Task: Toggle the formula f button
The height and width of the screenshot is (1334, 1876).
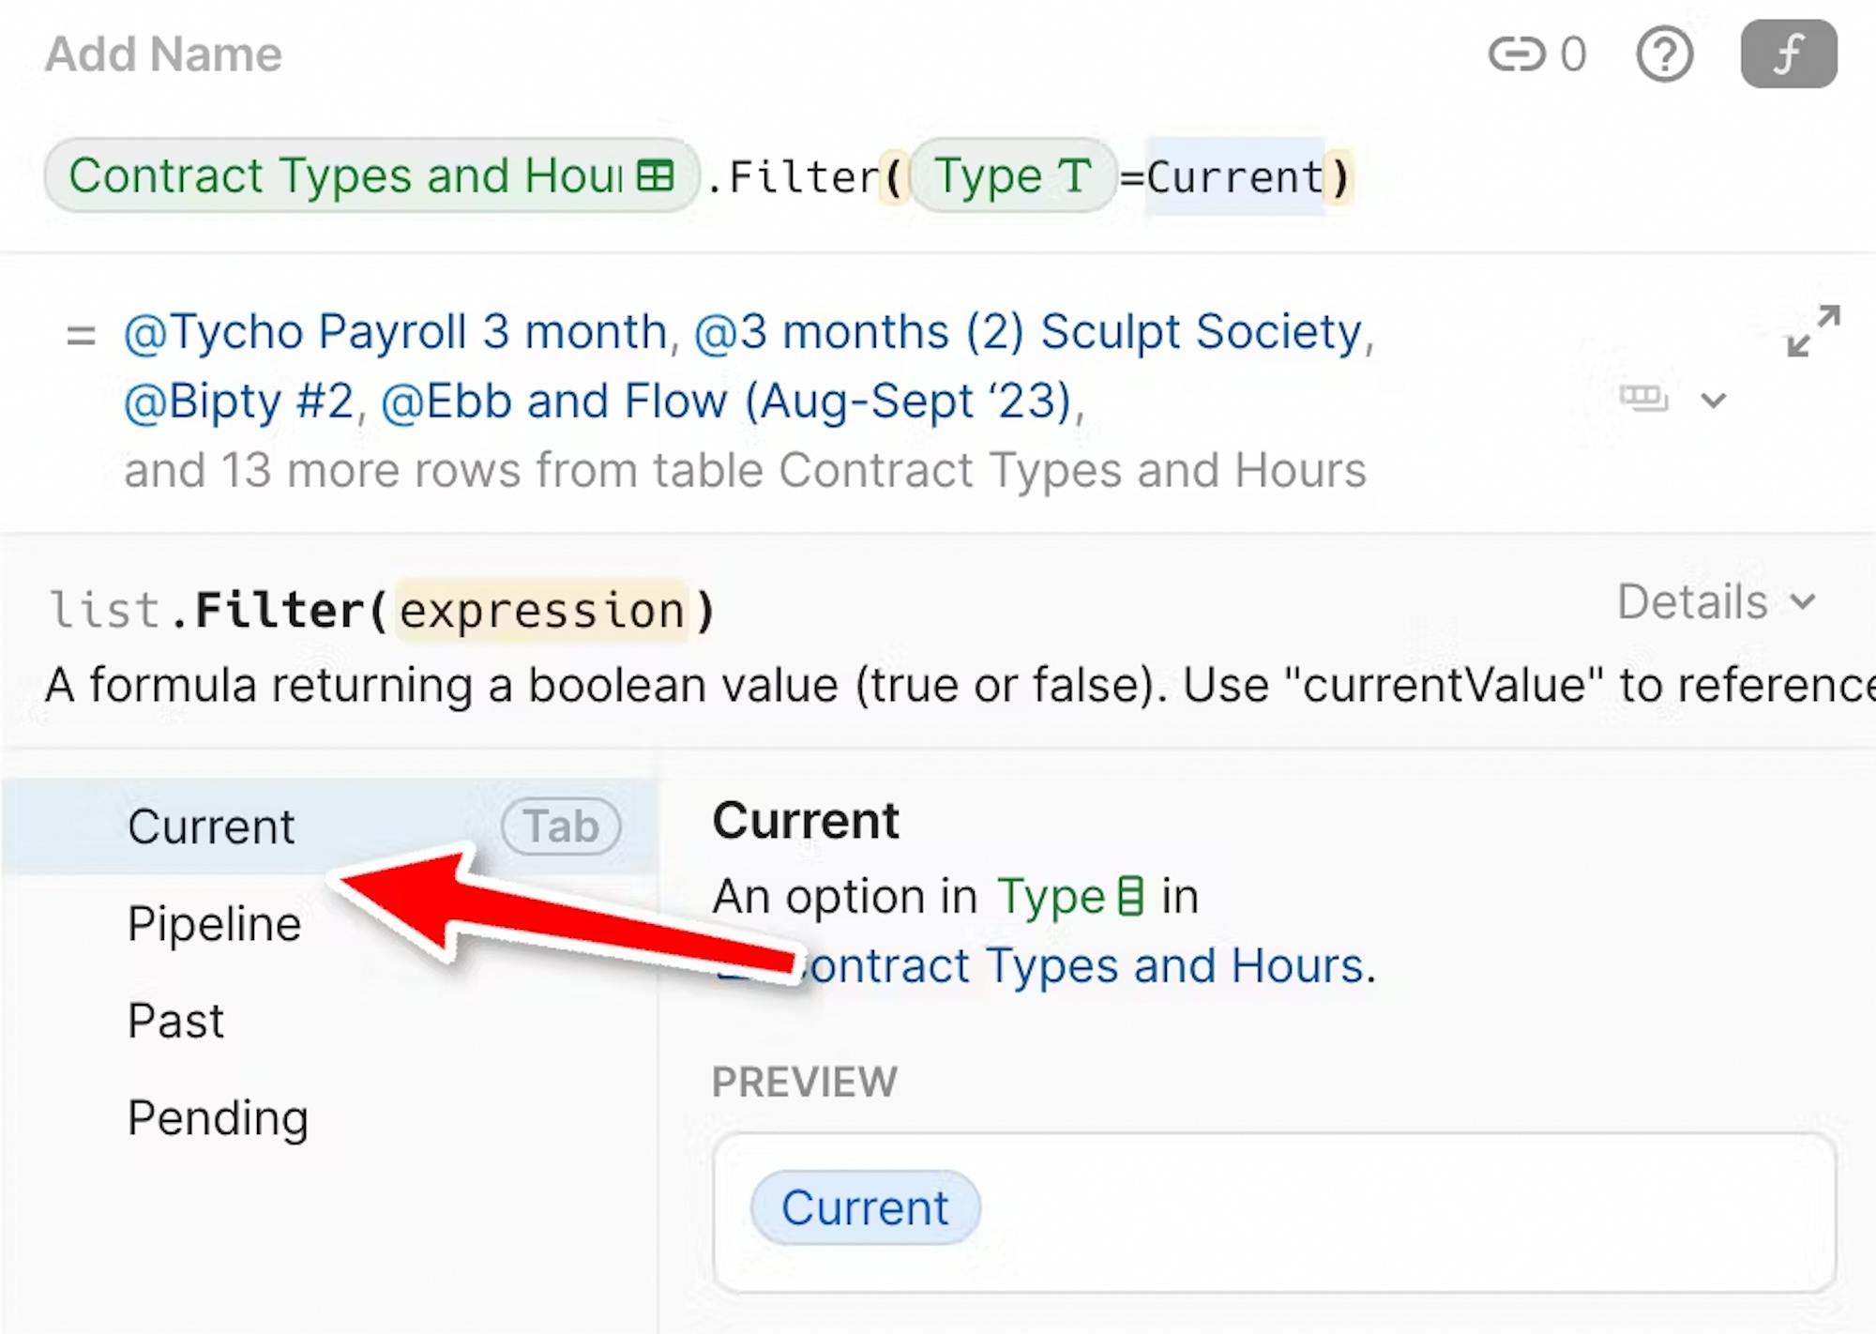Action: (1789, 53)
